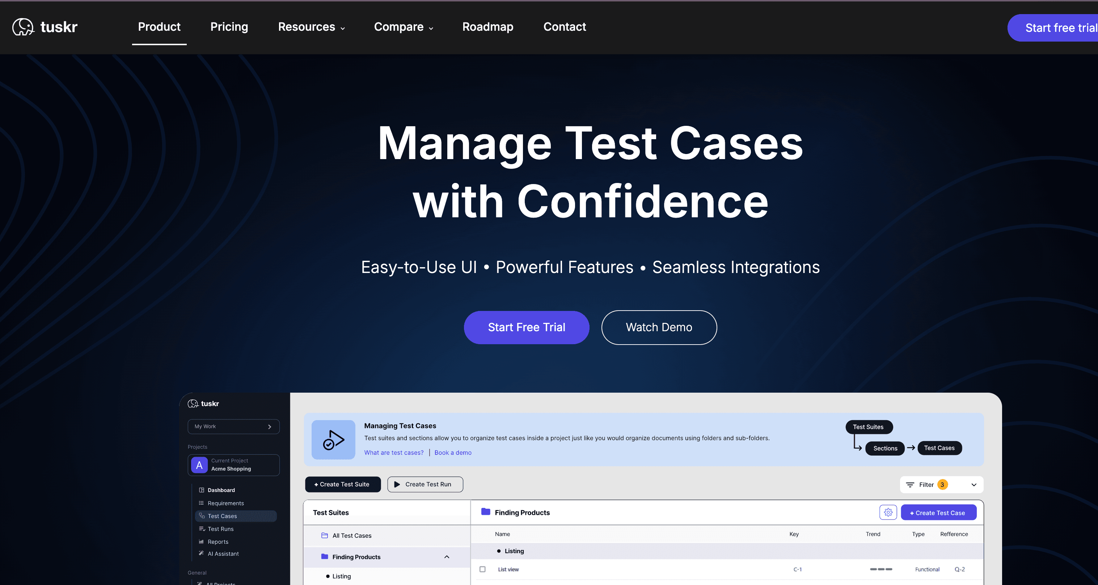Select All Test Cases in suites list
This screenshot has width=1098, height=585.
[352, 535]
